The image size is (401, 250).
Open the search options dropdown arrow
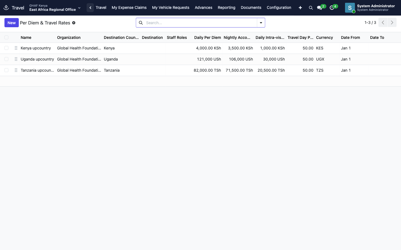(x=261, y=23)
